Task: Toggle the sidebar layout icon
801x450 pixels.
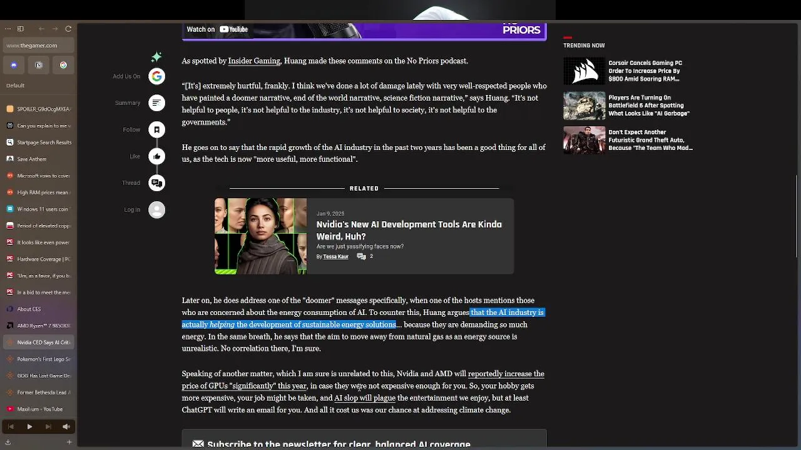Action: click(20, 29)
